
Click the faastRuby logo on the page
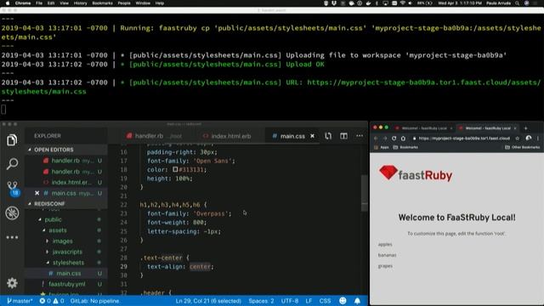(416, 173)
